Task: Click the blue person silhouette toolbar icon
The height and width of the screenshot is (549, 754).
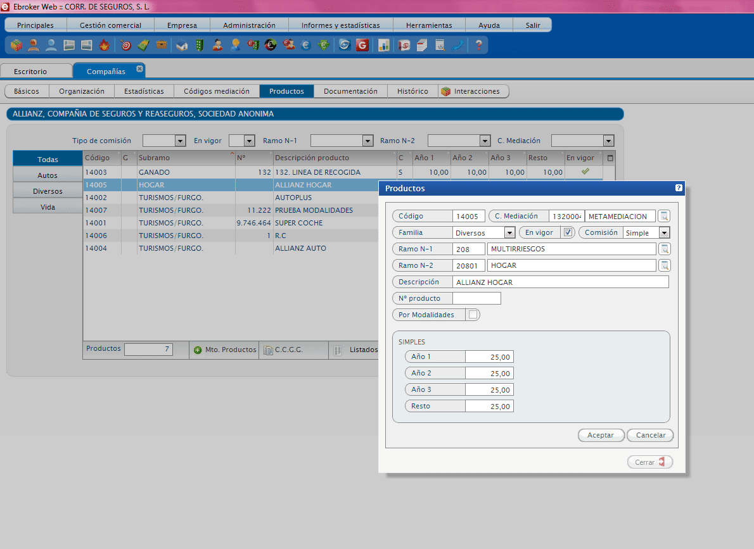Action: point(51,45)
